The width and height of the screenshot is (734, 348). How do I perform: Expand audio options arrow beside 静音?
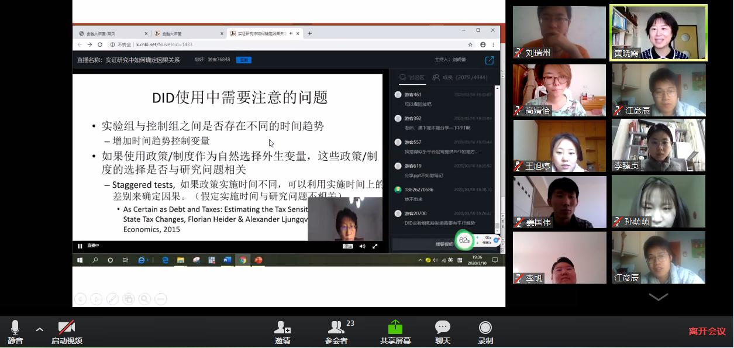point(40,329)
